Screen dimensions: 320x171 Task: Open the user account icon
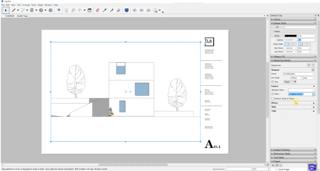coord(155,10)
